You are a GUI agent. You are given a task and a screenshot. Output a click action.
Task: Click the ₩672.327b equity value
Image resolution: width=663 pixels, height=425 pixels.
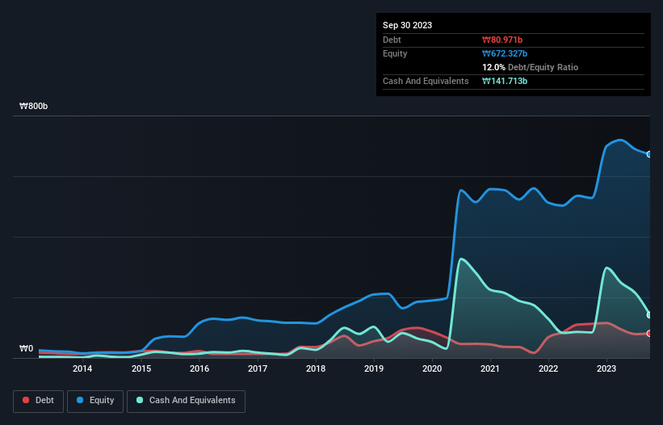(505, 53)
